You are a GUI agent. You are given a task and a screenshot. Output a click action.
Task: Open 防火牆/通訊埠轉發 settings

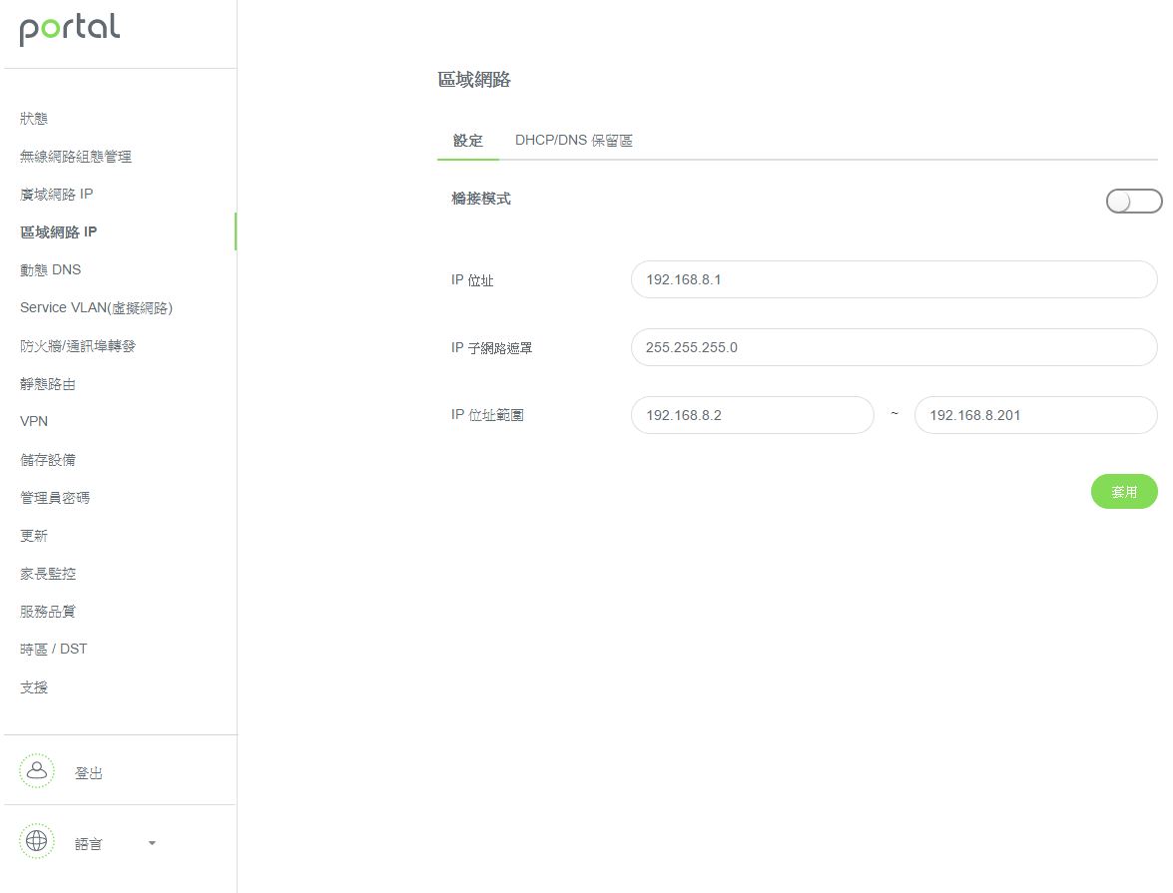click(78, 346)
